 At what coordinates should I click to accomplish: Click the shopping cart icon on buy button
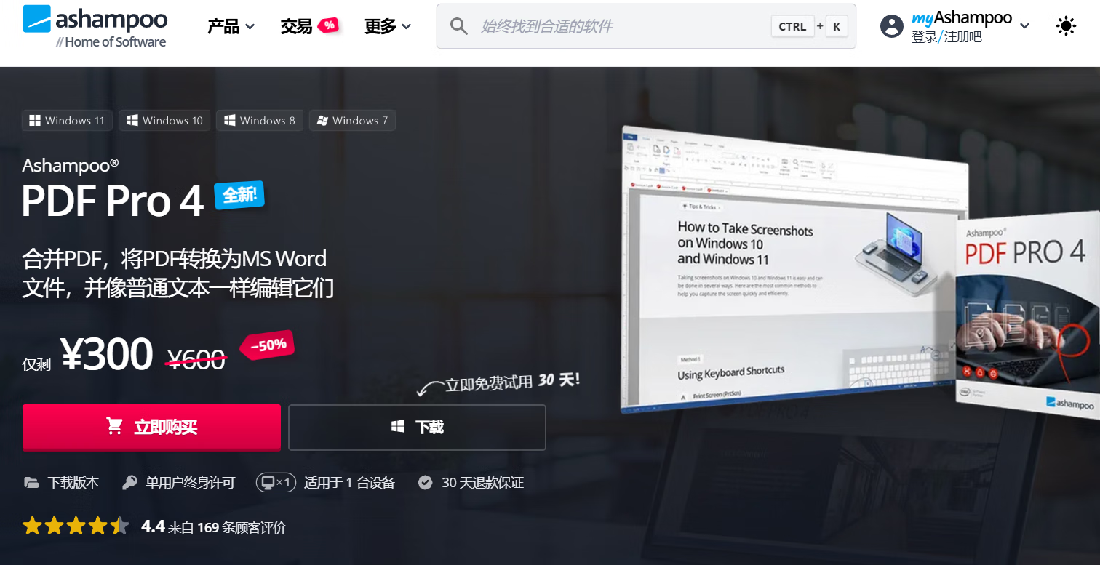(115, 427)
